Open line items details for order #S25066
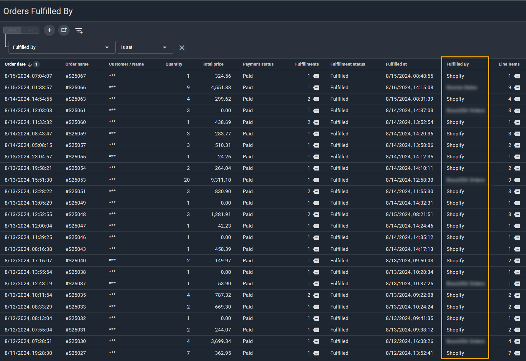 [x=517, y=88]
